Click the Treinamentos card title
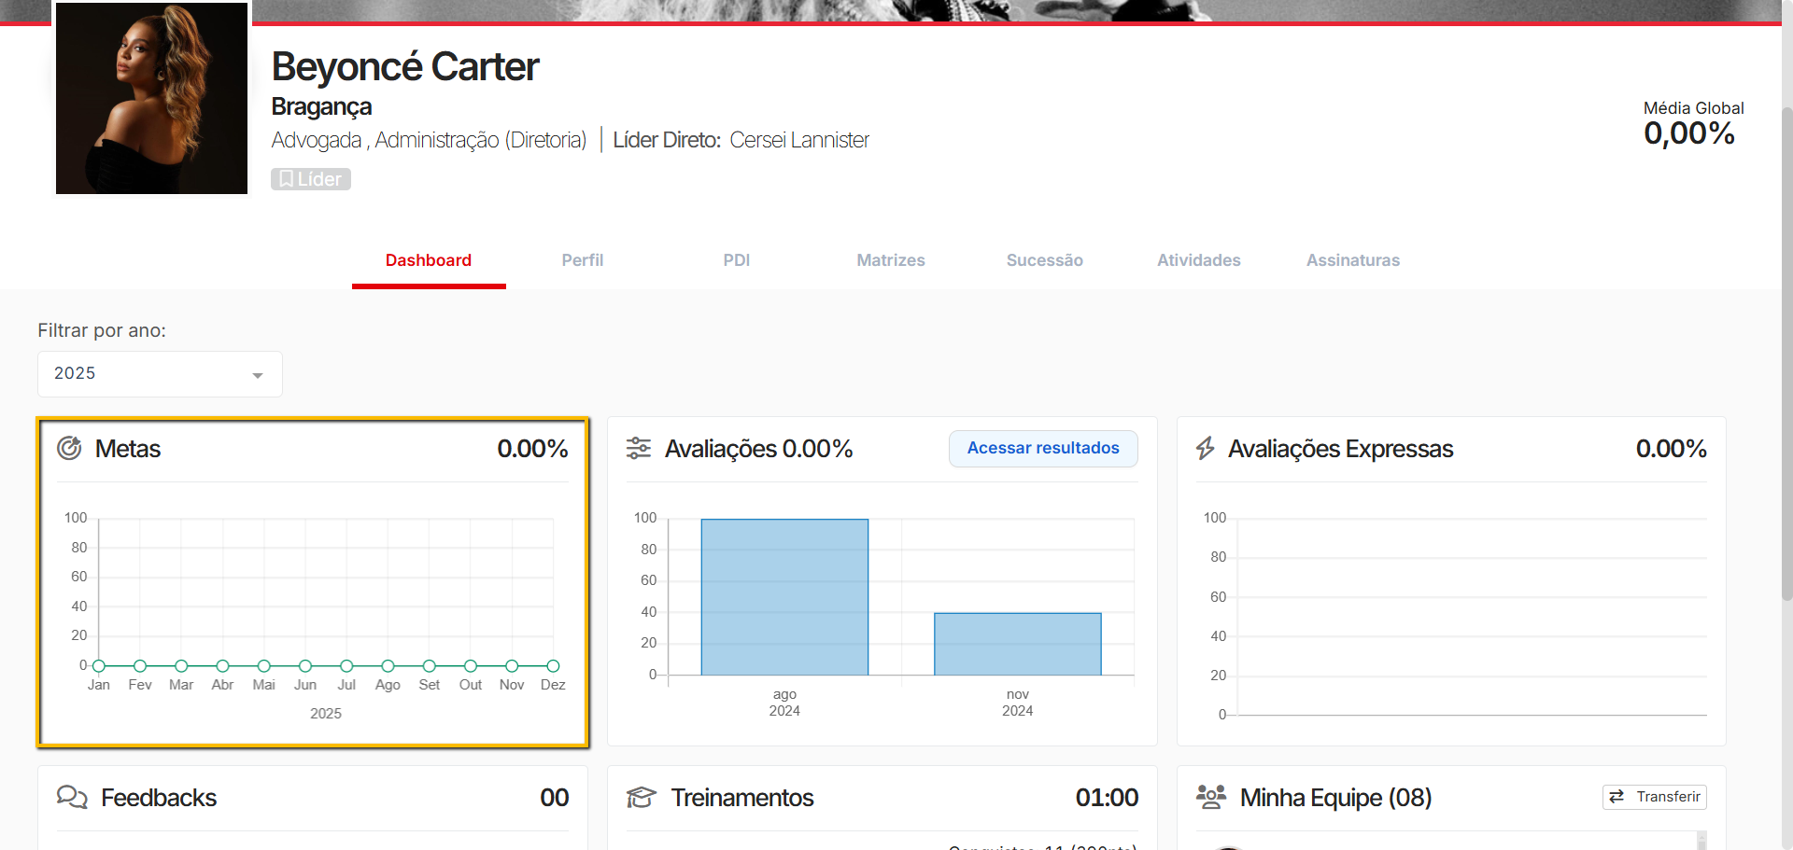This screenshot has width=1793, height=850. [x=742, y=798]
